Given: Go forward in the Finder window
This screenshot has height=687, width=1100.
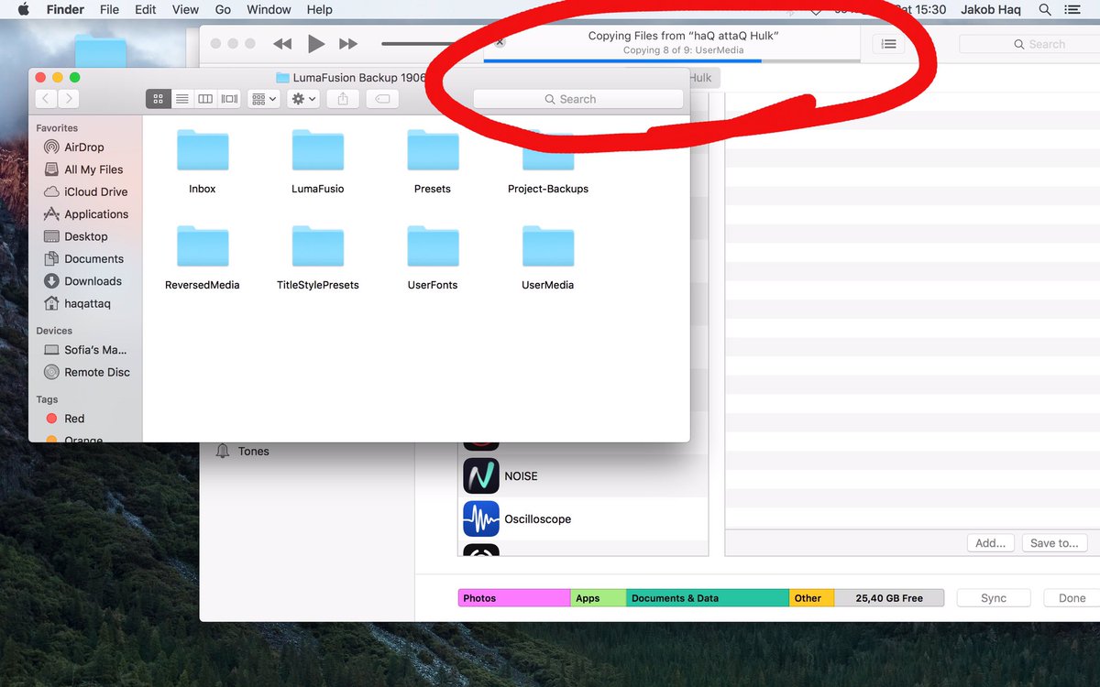Looking at the screenshot, I should click(x=68, y=99).
